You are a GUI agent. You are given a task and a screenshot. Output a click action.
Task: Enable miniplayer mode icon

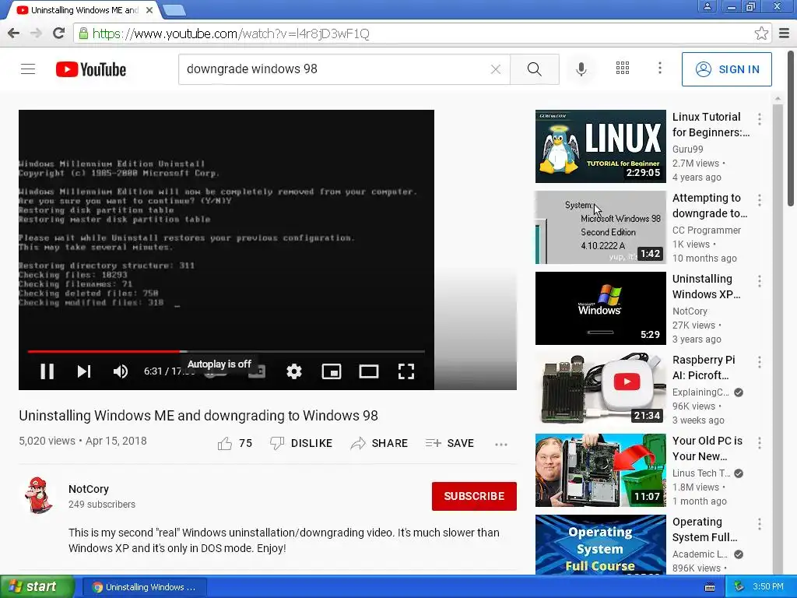pyautogui.click(x=332, y=371)
